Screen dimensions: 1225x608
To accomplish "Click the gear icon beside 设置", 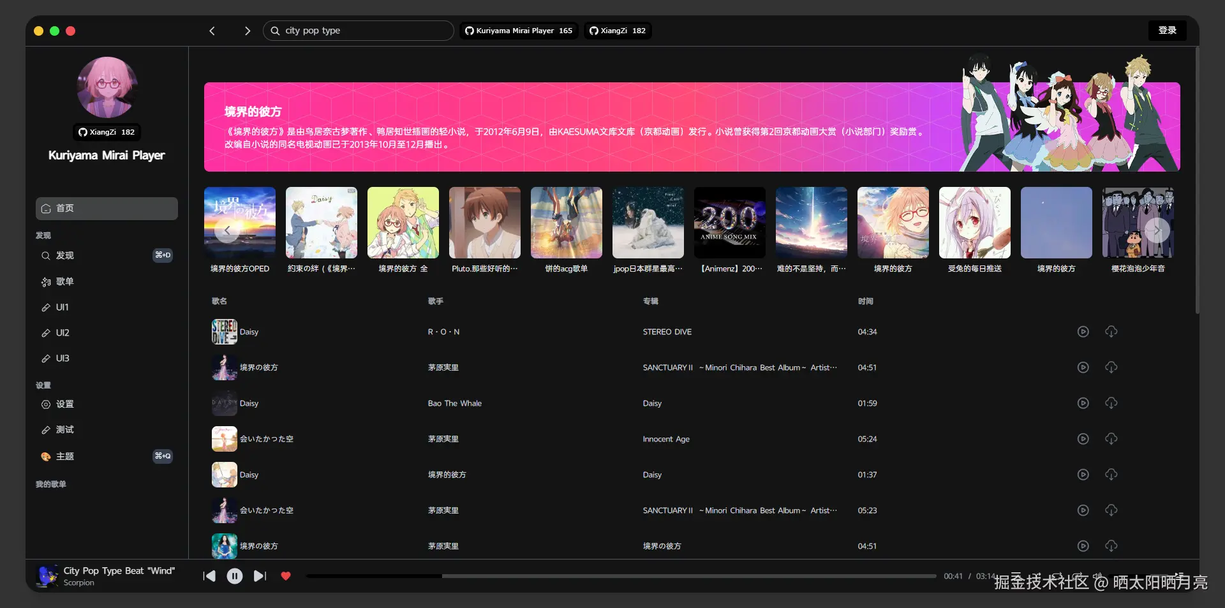I will 46,404.
